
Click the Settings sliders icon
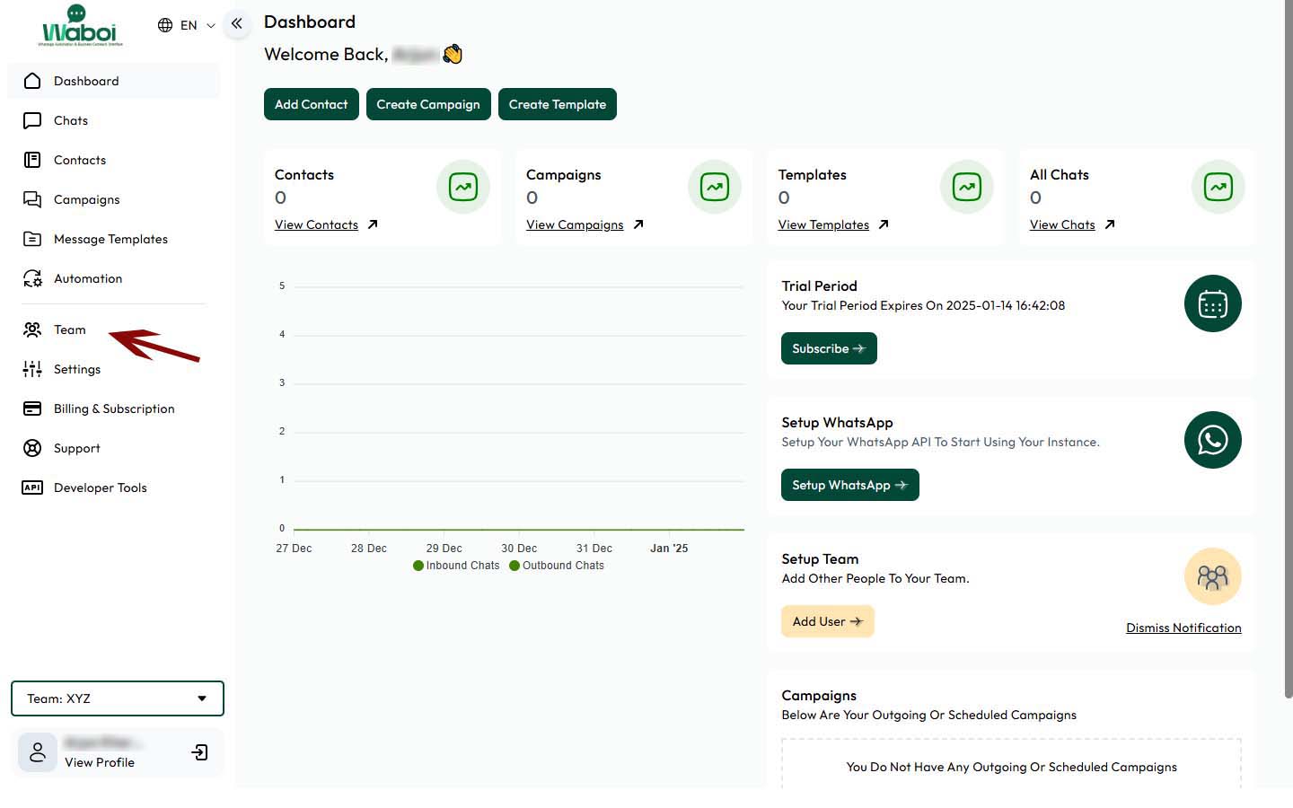[32, 369]
